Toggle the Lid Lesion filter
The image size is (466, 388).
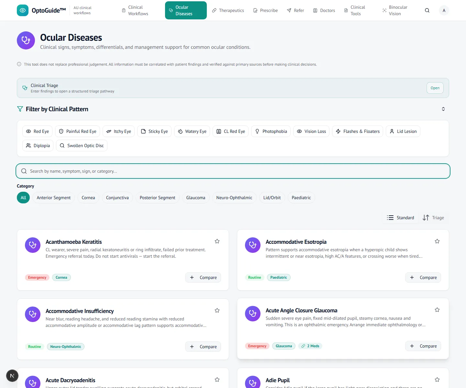pos(403,131)
